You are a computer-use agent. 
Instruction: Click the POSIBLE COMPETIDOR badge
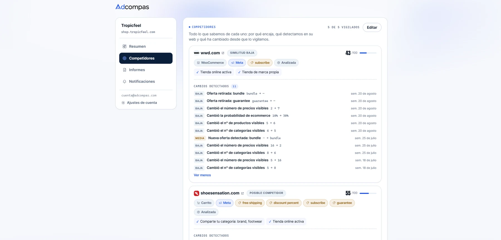266,193
